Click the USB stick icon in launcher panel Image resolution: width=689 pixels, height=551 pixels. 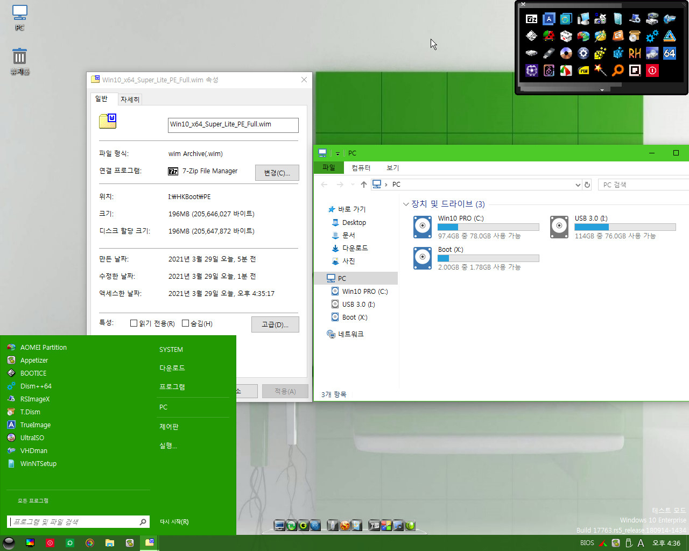[x=549, y=53]
